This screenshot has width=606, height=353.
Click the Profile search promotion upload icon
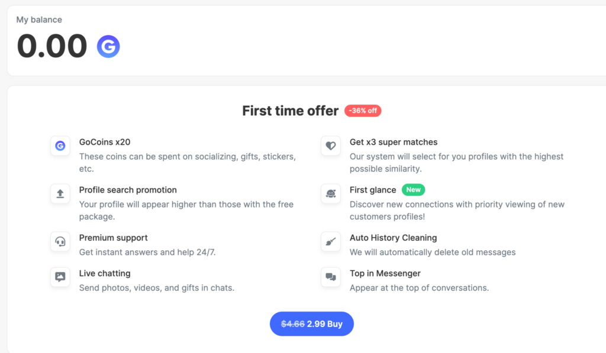click(x=60, y=193)
